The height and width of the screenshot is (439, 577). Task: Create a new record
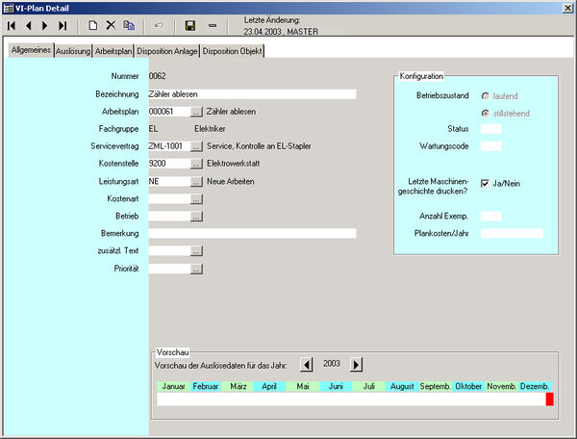point(93,26)
